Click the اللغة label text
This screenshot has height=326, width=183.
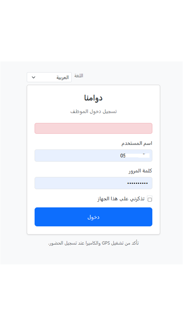[79, 75]
